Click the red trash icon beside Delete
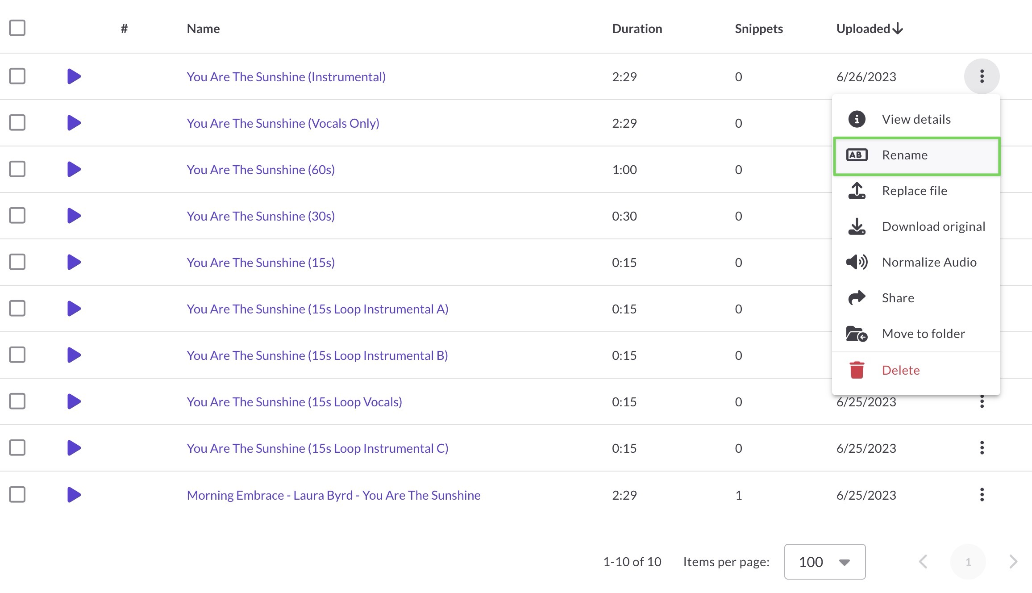Screen dimensions: 1032x593 [x=857, y=370]
